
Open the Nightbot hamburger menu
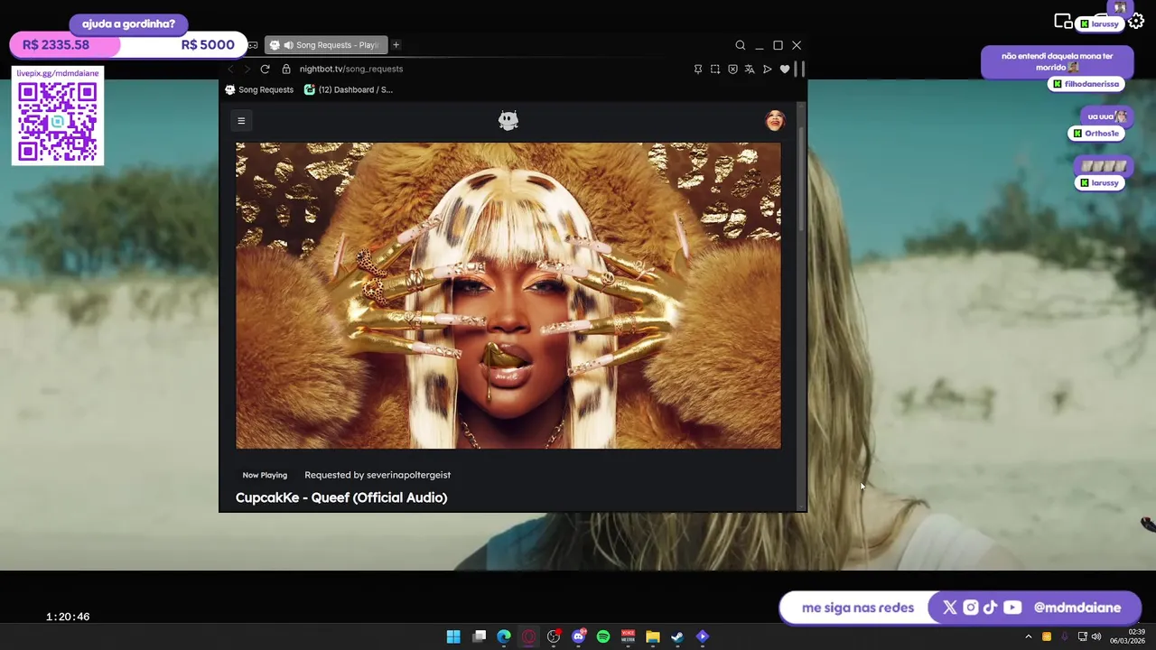(x=241, y=121)
